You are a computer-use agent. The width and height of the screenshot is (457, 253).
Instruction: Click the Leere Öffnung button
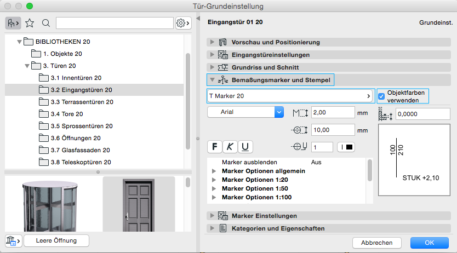pos(56,240)
